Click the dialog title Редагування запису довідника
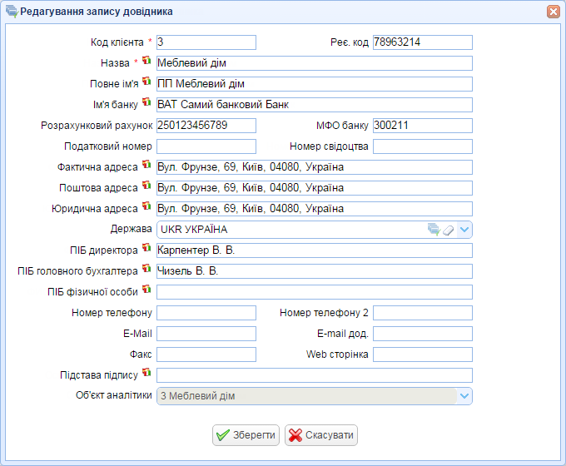 (x=97, y=12)
